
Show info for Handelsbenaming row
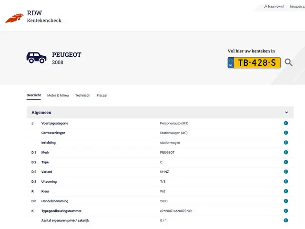286,201
